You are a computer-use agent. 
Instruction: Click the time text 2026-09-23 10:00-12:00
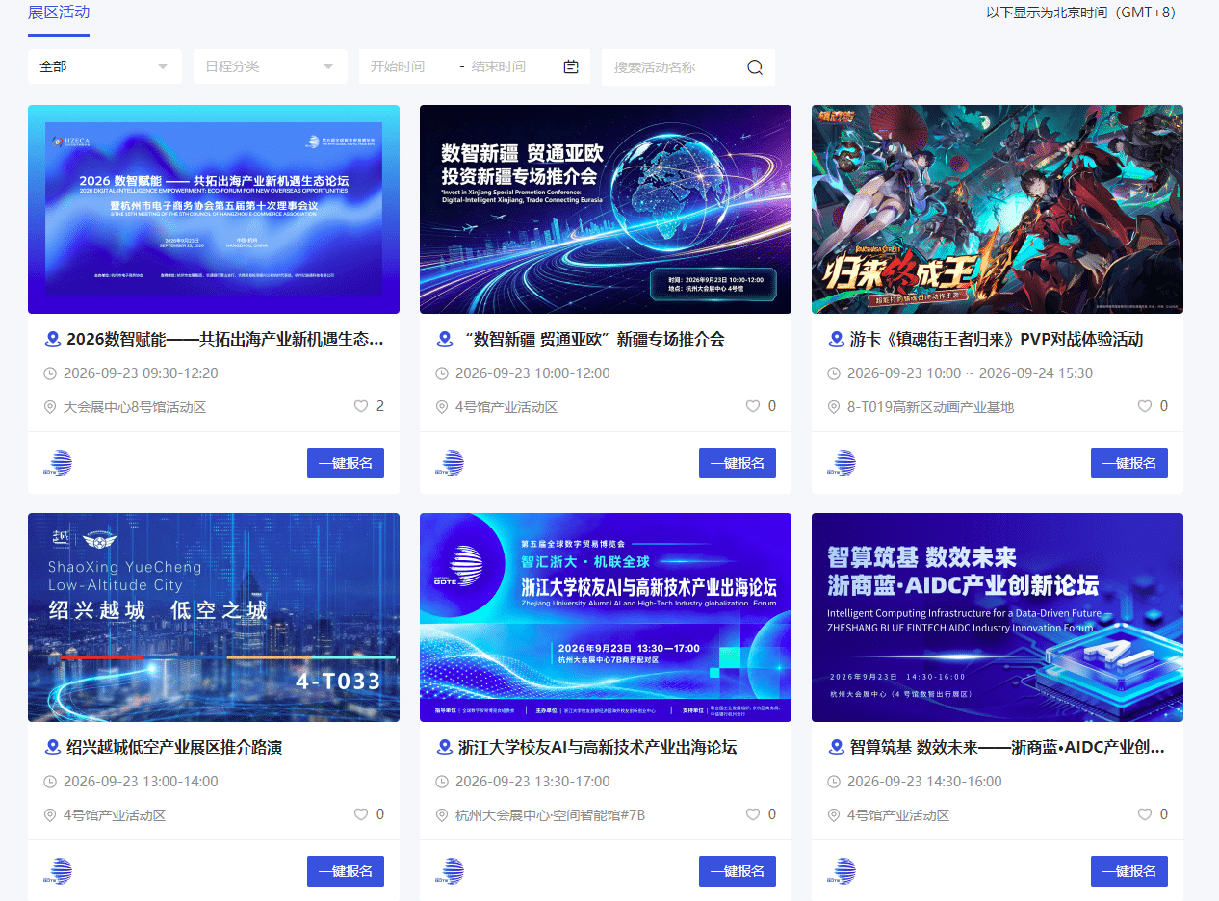532,373
